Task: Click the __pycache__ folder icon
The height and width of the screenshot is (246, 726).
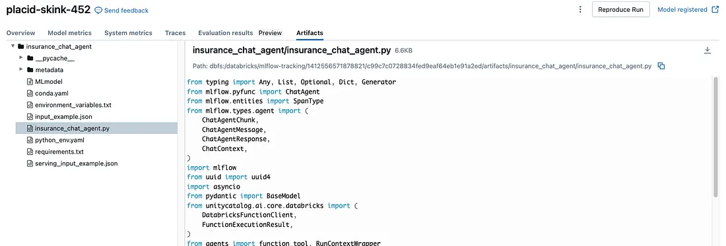Action: pyautogui.click(x=30, y=58)
